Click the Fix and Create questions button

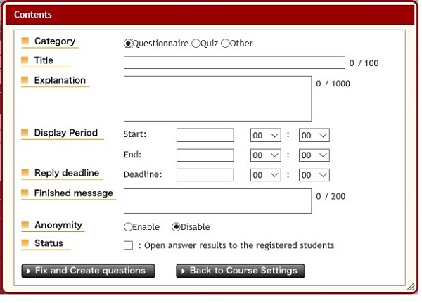88,271
